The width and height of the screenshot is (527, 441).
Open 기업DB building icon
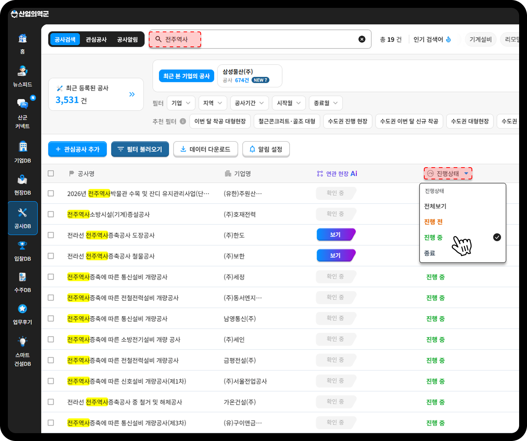(23, 146)
